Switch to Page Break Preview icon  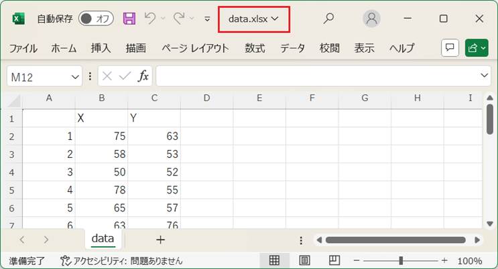click(334, 260)
